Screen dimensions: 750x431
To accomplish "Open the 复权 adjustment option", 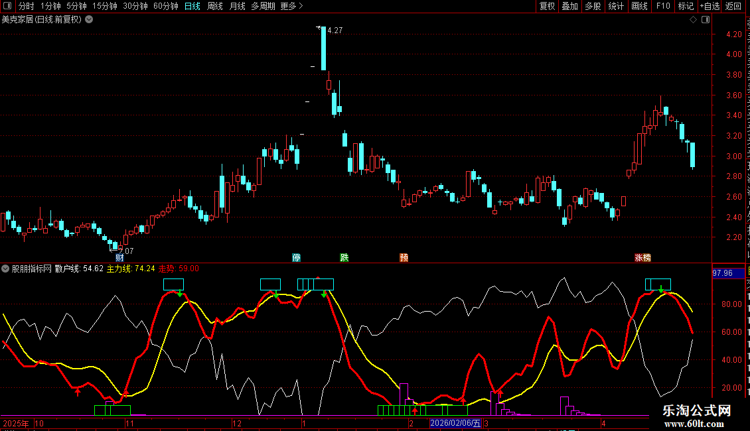I will (x=547, y=6).
